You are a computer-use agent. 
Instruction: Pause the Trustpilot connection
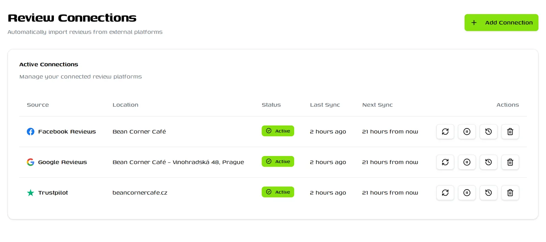click(x=467, y=193)
